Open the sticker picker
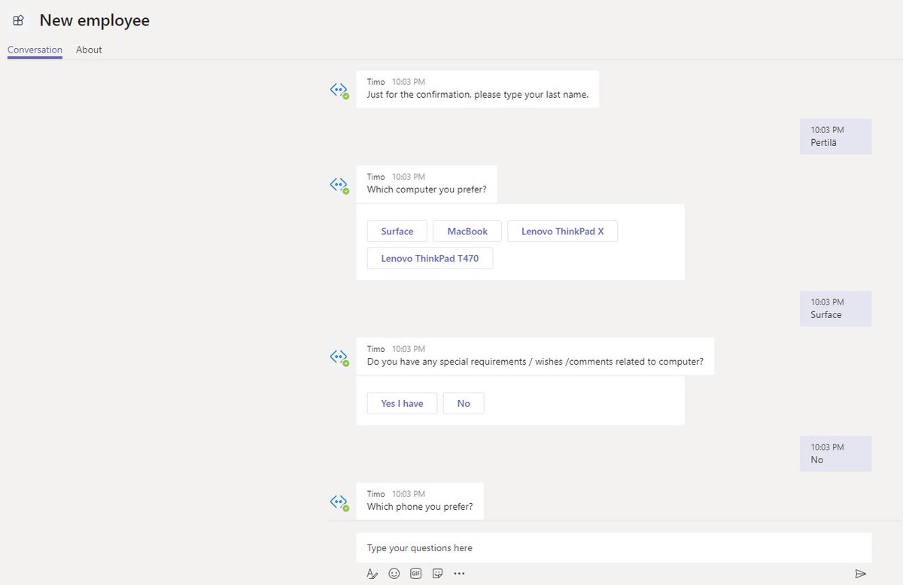This screenshot has width=903, height=585. tap(437, 573)
